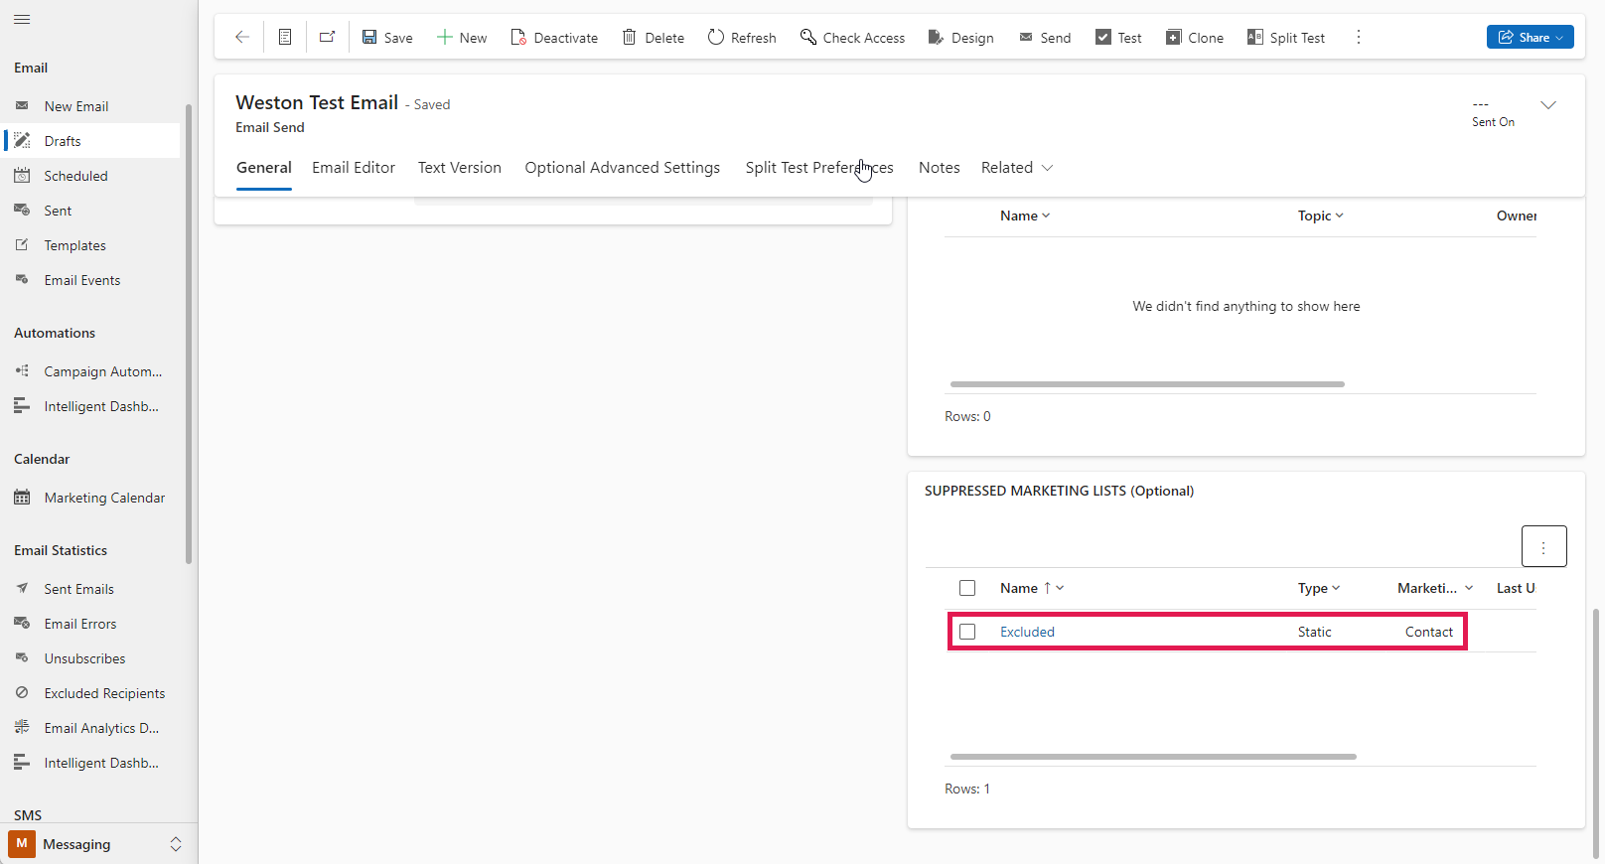The image size is (1605, 864).
Task: Open the hamburger navigation menu
Action: point(22,19)
